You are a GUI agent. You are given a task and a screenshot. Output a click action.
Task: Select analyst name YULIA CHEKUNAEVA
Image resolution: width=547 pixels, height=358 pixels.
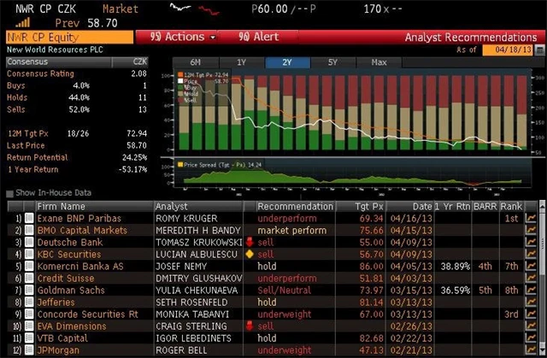[x=197, y=291]
